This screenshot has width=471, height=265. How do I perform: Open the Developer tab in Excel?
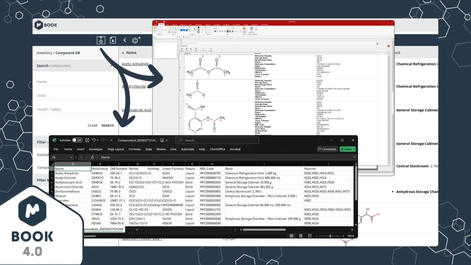[x=96, y=149]
